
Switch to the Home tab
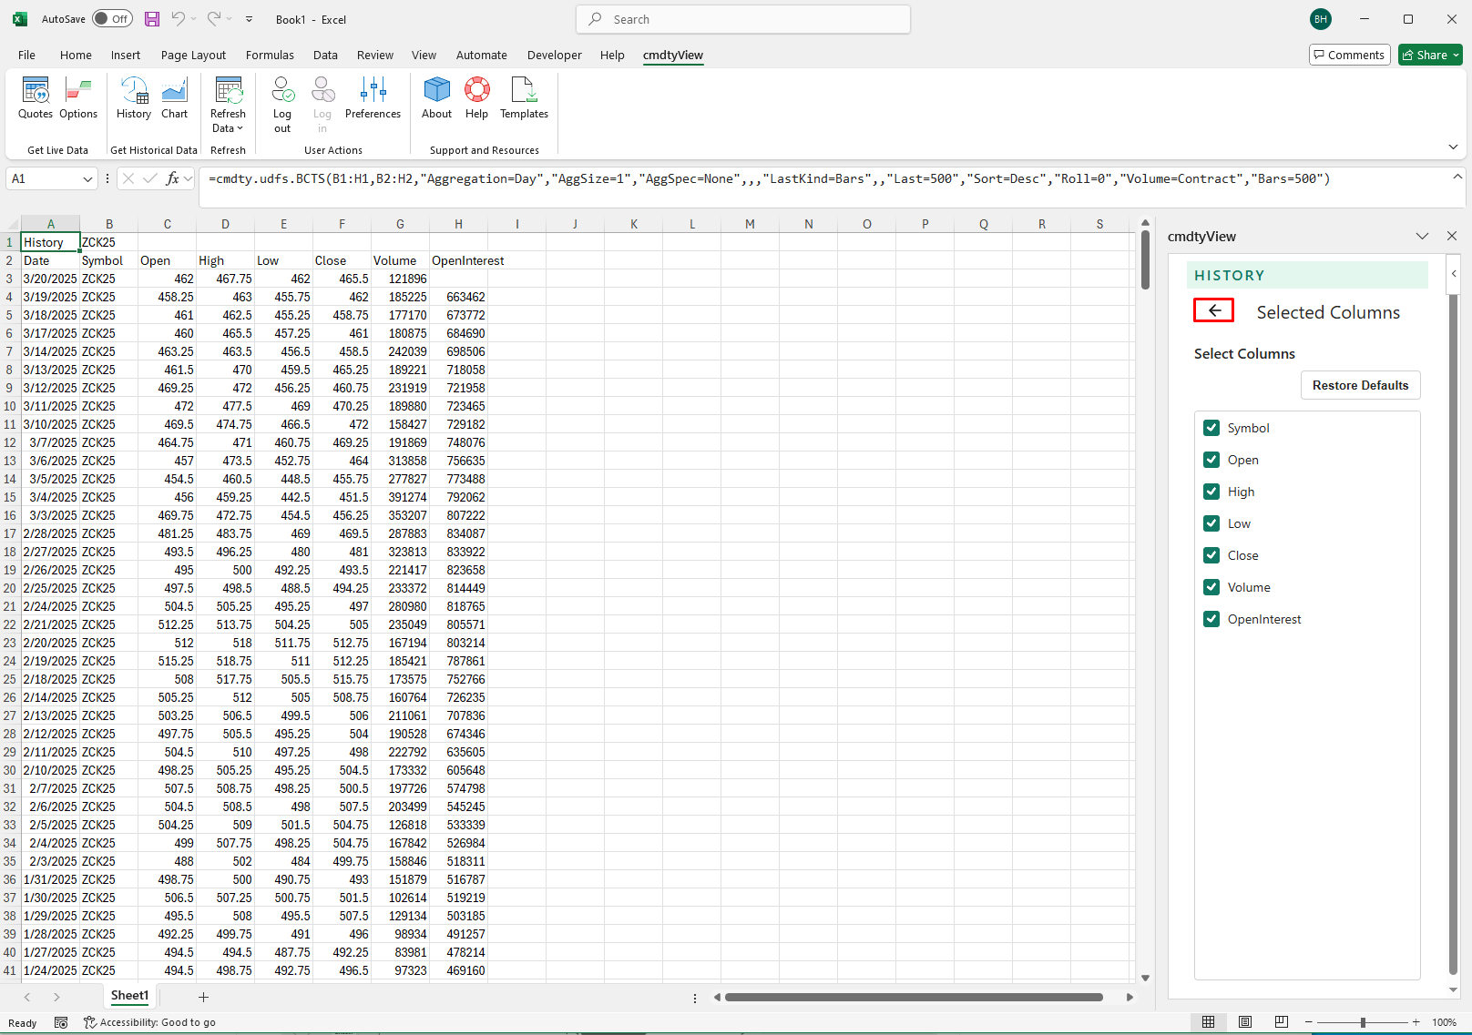click(76, 55)
